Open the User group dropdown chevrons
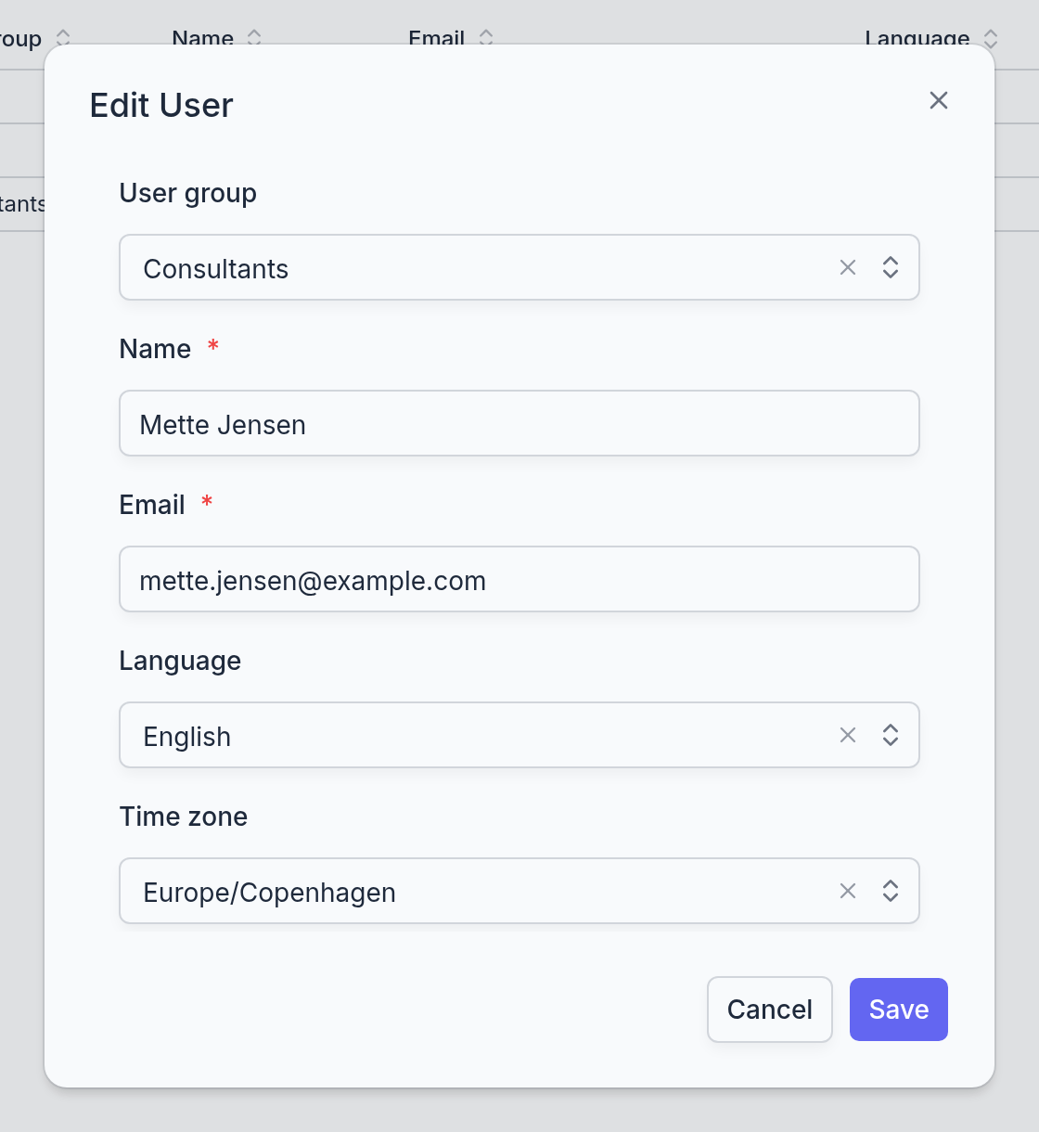This screenshot has height=1132, width=1039. point(891,267)
